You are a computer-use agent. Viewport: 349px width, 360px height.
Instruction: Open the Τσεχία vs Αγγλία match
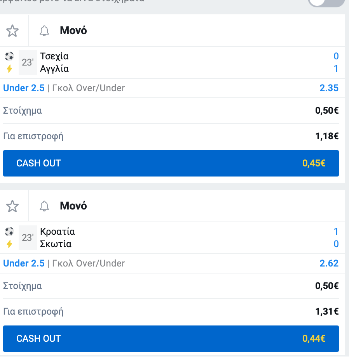tap(54, 62)
